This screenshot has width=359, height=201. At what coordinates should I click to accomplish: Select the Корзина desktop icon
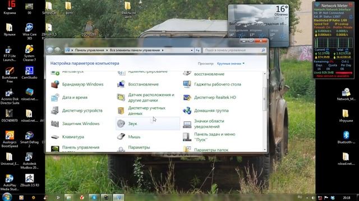10,7
